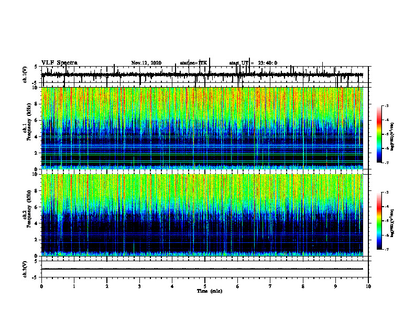Click the '-3' label on ch.2 colorbar
The image size is (415, 321).
point(387,192)
